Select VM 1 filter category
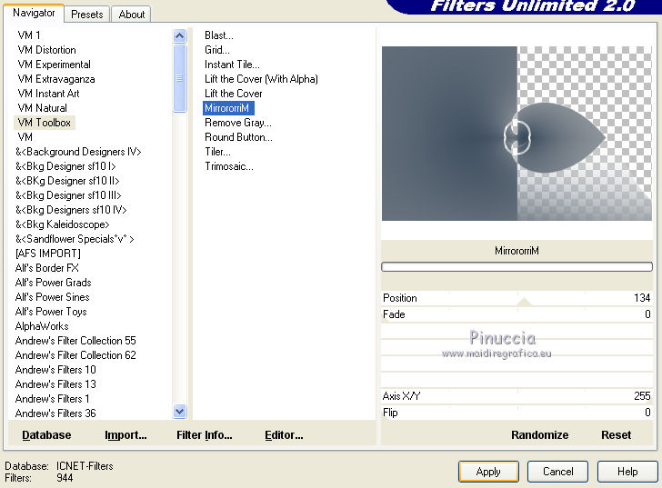The width and height of the screenshot is (662, 488). (29, 35)
